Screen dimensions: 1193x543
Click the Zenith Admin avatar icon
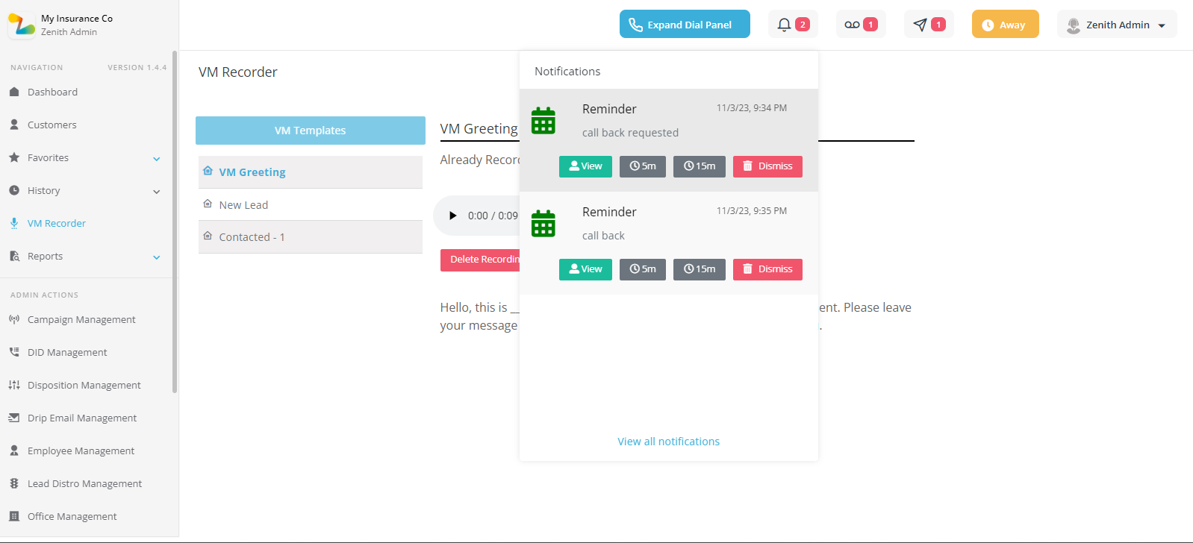[1074, 25]
